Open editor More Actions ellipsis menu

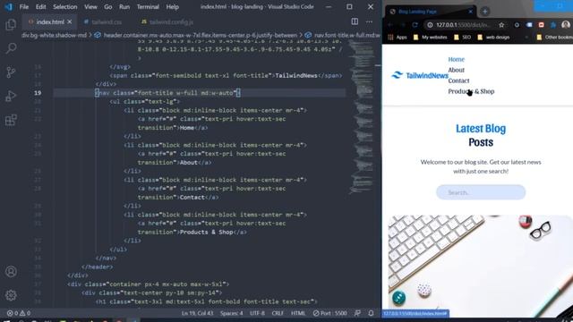coord(369,21)
